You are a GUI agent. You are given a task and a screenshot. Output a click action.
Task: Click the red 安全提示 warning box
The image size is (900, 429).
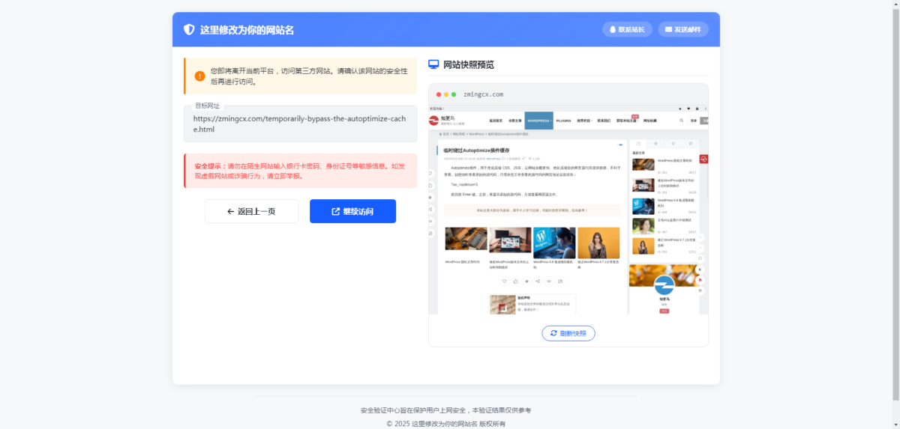[x=300, y=171]
